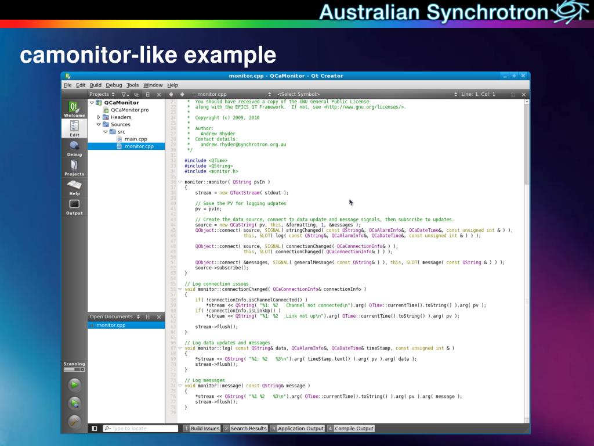This screenshot has height=446, width=594.
Task: Click the filter tree icon in Projects panel
Action: tap(125, 94)
